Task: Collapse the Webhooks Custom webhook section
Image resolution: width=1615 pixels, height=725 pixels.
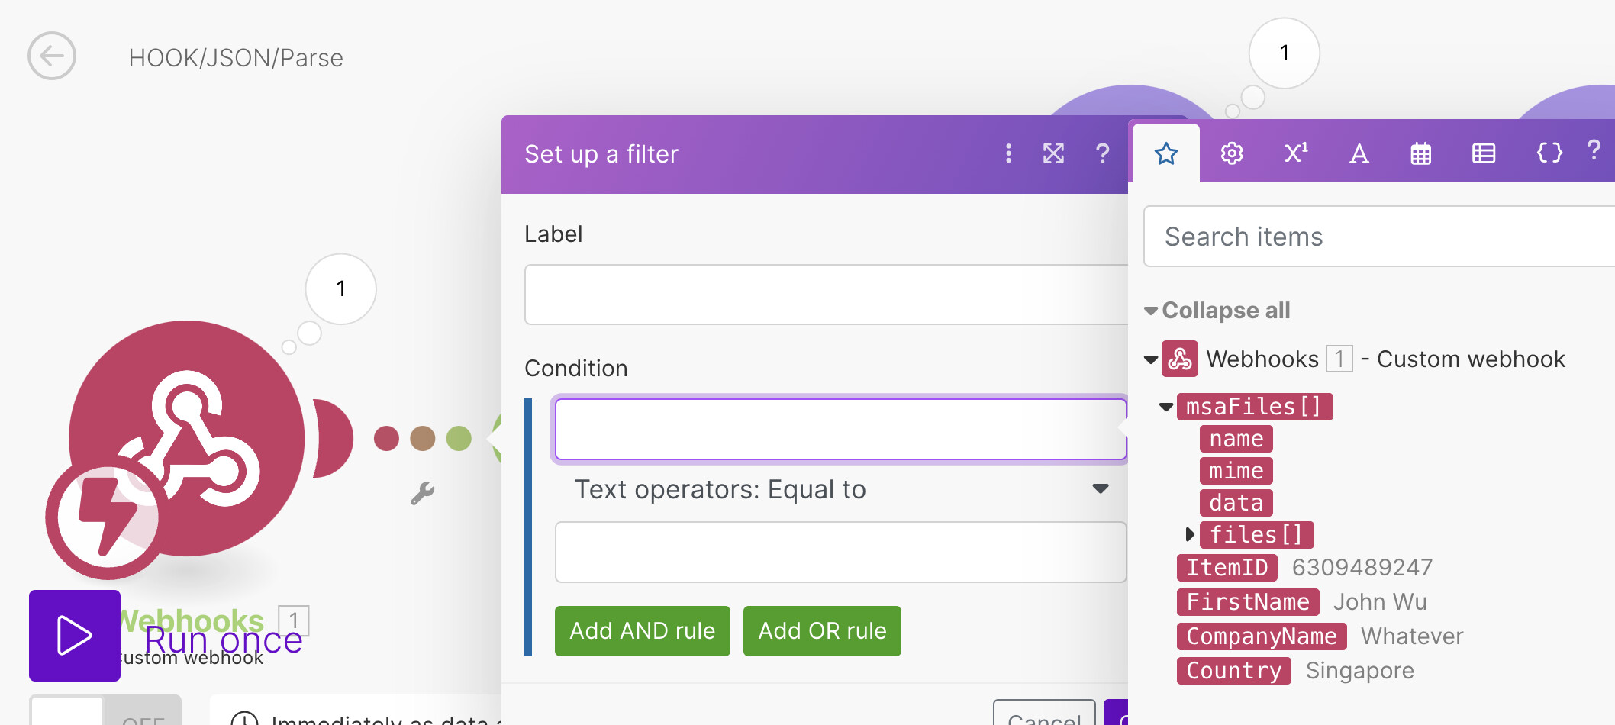Action: (x=1151, y=359)
